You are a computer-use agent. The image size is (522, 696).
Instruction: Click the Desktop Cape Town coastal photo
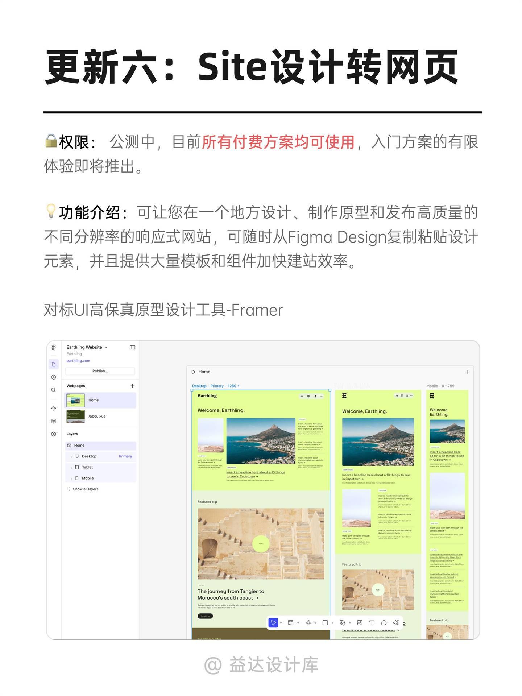pos(261,441)
